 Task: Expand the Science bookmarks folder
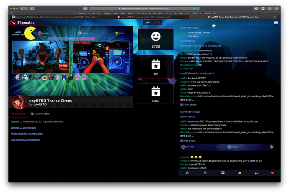click(82, 13)
